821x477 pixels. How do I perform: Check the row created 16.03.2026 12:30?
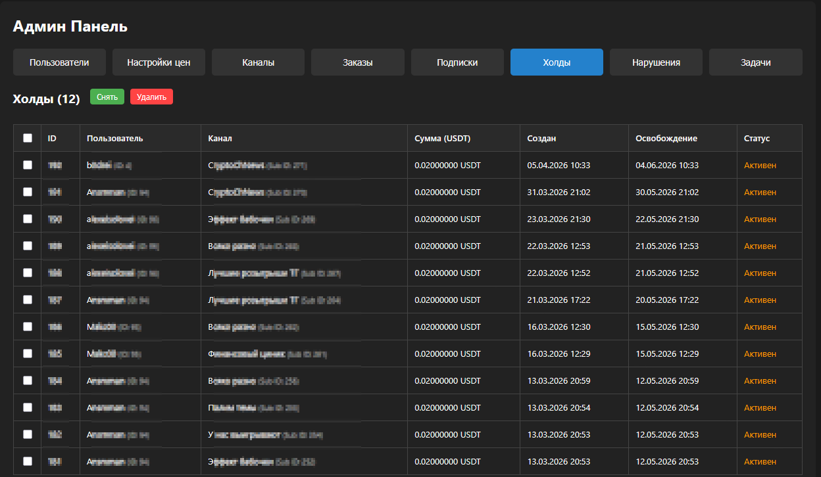coord(28,327)
